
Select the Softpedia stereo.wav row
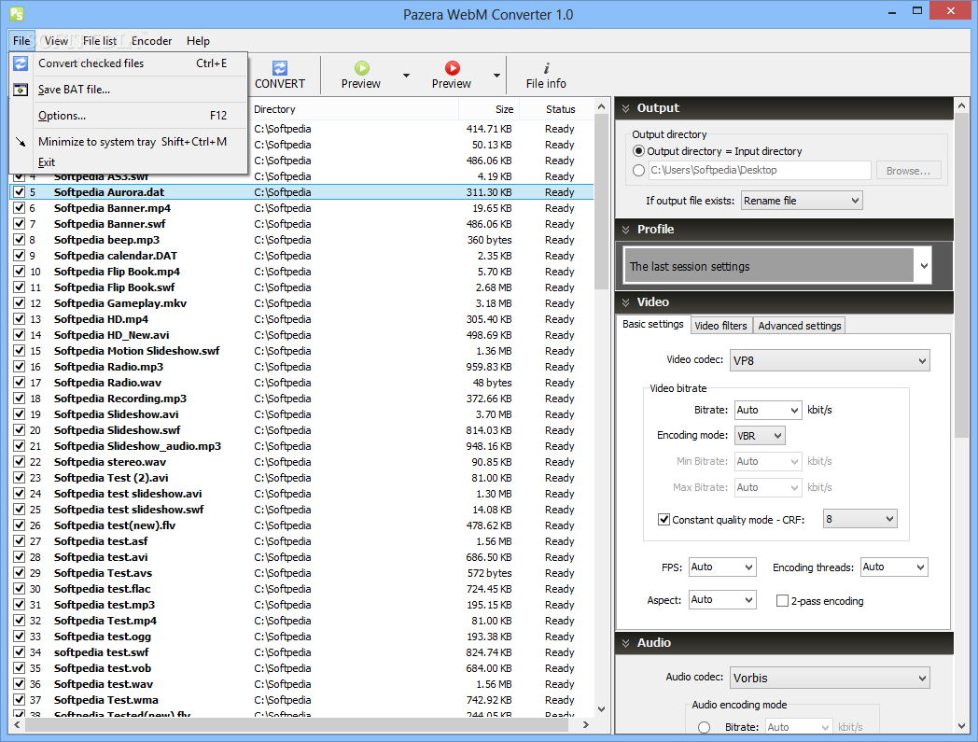[x=301, y=462]
